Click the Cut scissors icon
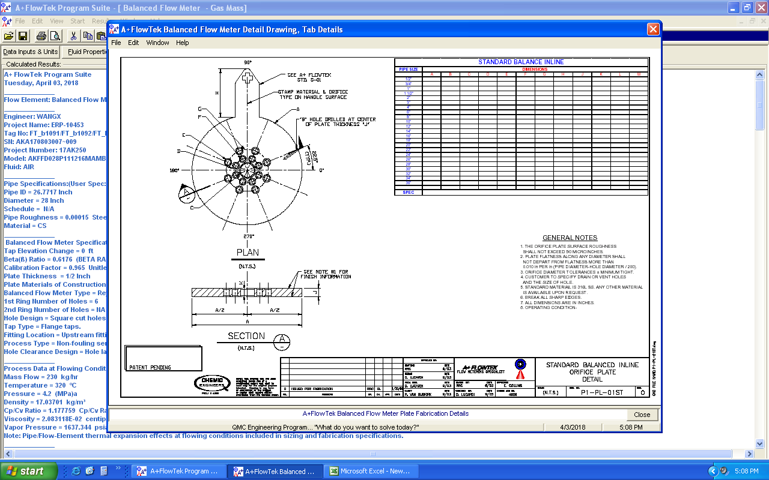The height and width of the screenshot is (480, 769). pyautogui.click(x=74, y=36)
